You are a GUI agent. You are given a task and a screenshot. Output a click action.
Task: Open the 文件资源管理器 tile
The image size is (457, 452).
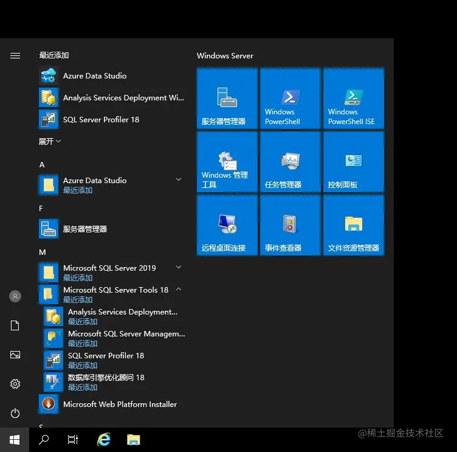point(354,225)
